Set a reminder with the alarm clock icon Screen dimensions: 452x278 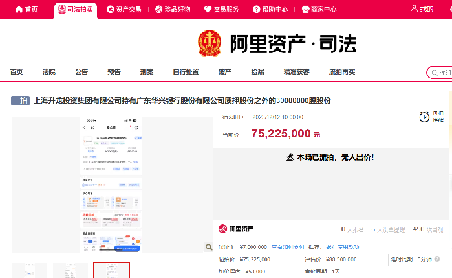tap(424, 117)
